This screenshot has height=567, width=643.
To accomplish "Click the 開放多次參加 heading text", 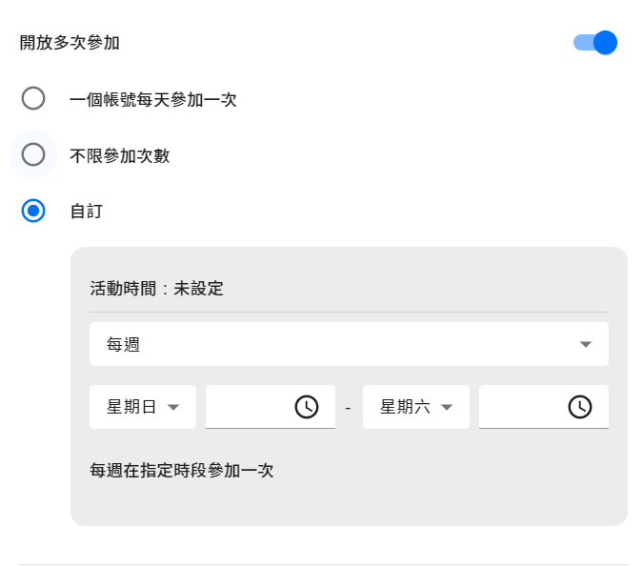I will click(x=70, y=43).
